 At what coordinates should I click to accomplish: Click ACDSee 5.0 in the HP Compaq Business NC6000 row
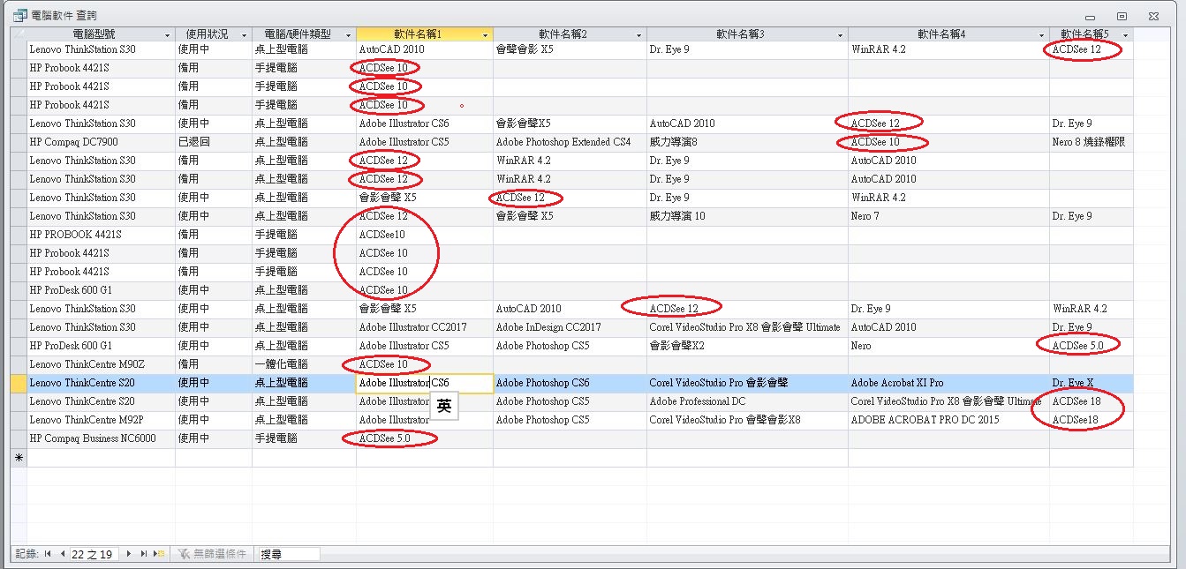(425, 438)
